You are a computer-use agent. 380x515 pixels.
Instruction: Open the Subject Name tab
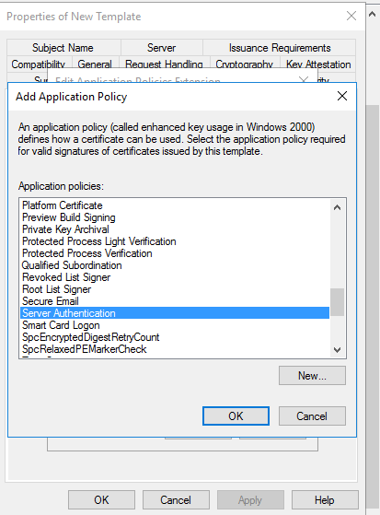(x=63, y=48)
